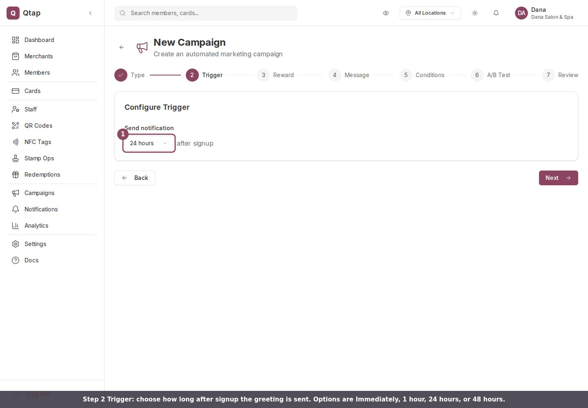Go back using arrow beside New Campaign

(x=122, y=47)
